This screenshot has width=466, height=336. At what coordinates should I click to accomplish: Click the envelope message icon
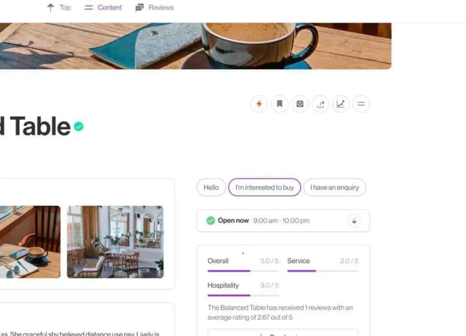pyautogui.click(x=300, y=104)
